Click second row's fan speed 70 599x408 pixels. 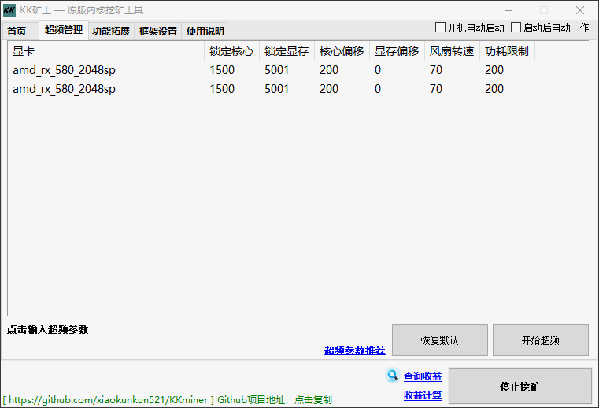click(436, 89)
